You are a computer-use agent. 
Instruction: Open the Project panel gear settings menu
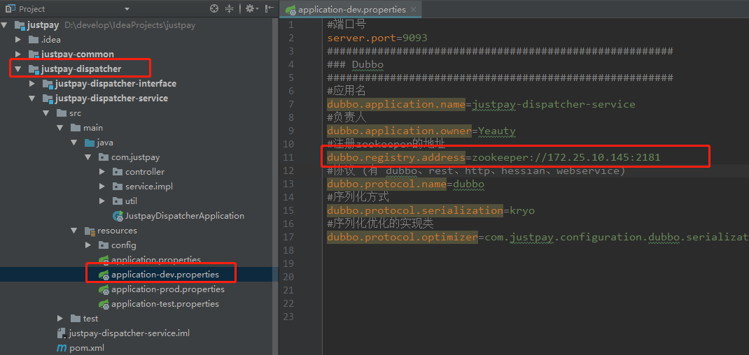click(251, 8)
